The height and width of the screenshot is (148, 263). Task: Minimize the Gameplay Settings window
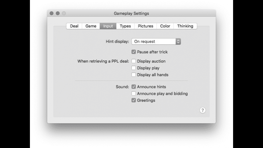[x=57, y=13]
